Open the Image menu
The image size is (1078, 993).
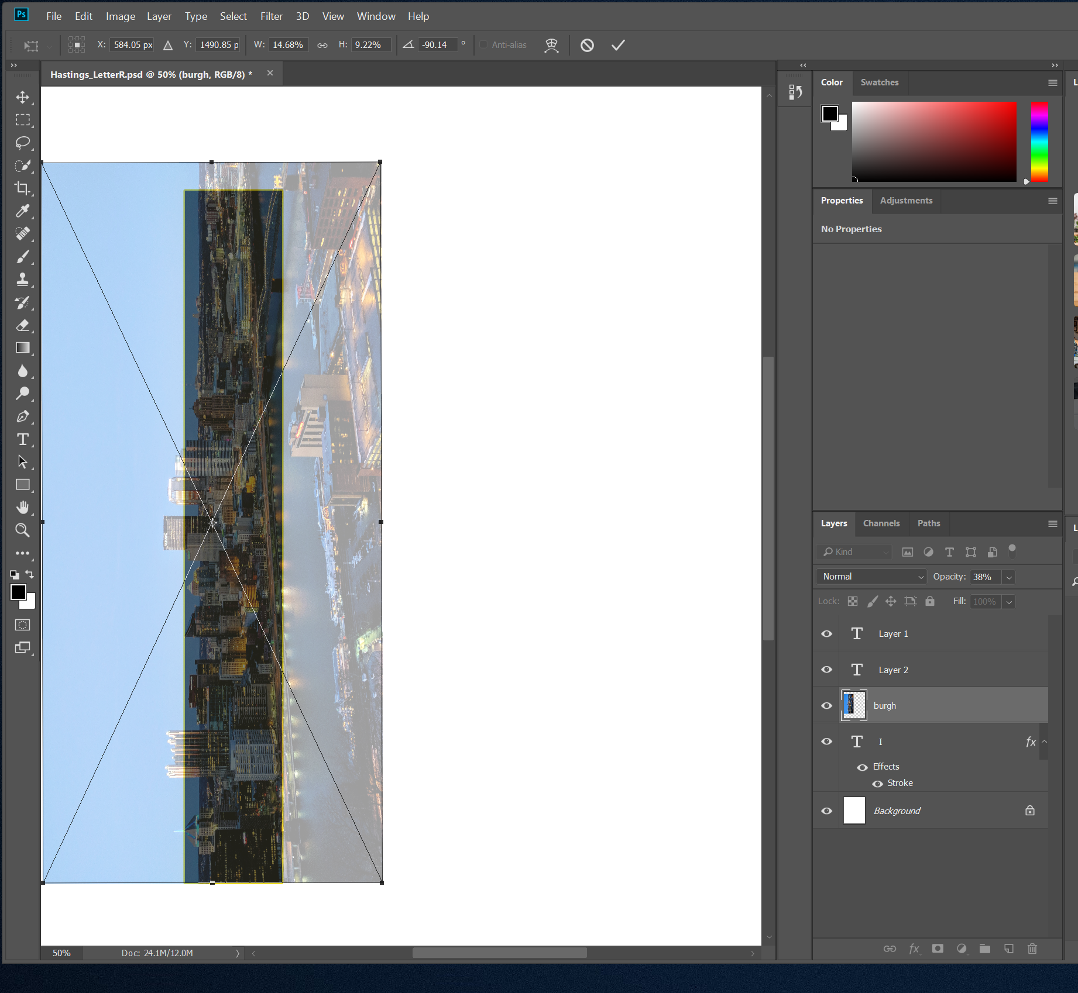coord(120,16)
